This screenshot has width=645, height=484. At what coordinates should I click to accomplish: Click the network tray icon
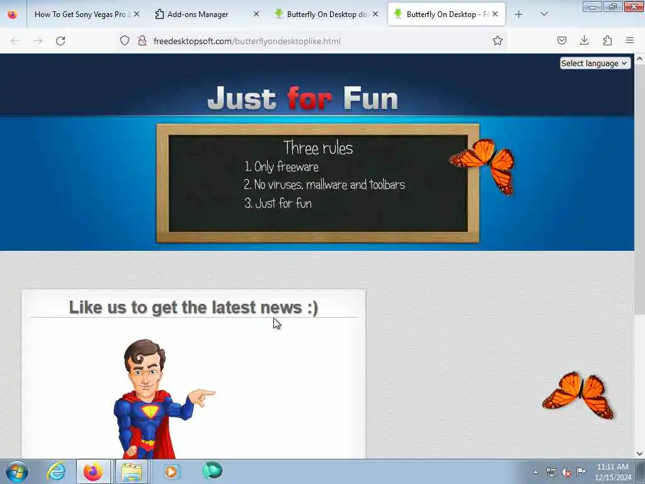[551, 473]
